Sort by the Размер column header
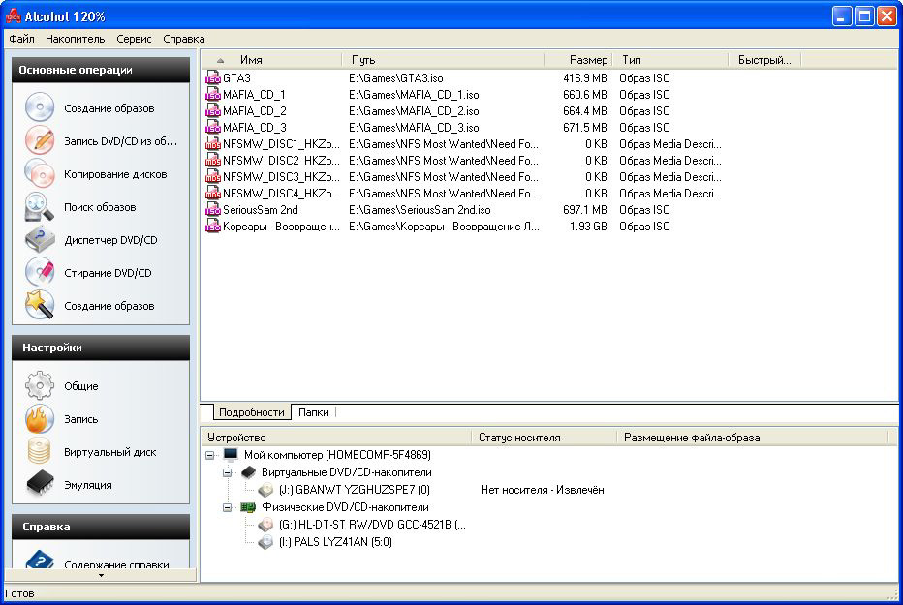The height and width of the screenshot is (605, 903). [x=578, y=60]
